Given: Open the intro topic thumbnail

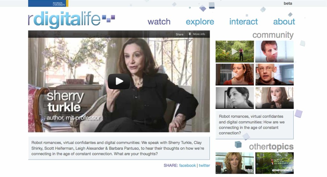Looking at the screenshot, I should [x=235, y=163].
